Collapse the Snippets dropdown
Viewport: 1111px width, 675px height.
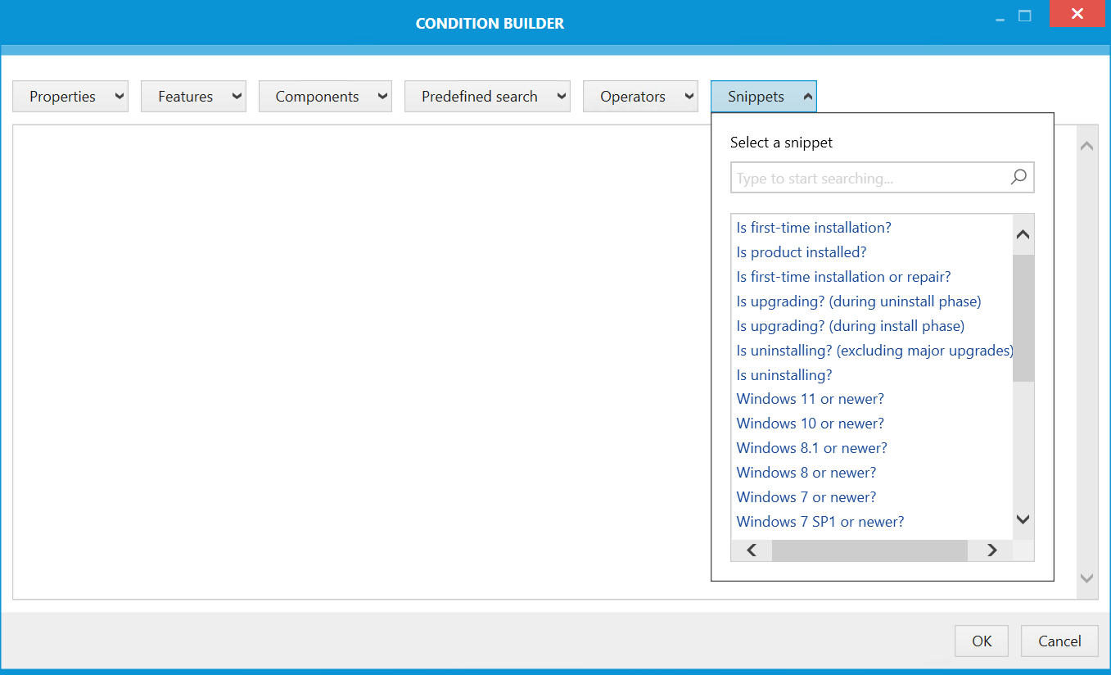tap(762, 96)
